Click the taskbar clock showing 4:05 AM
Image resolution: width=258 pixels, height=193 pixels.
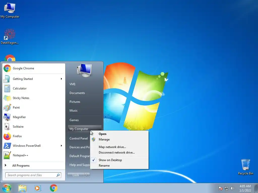245,188
